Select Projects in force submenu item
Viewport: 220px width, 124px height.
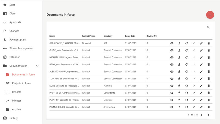click(x=21, y=83)
